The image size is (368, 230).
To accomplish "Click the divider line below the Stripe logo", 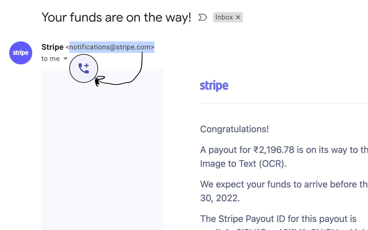I will click(x=284, y=103).
